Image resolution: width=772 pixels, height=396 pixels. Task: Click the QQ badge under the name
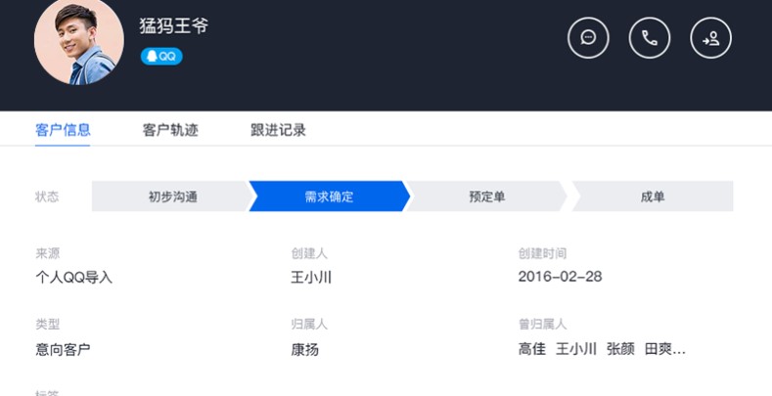[161, 57]
